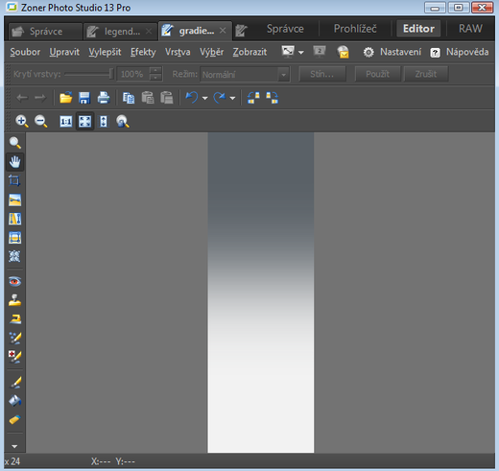Click the Zoom In toolbar icon
Screen dimensions: 499x471
[x=22, y=122]
